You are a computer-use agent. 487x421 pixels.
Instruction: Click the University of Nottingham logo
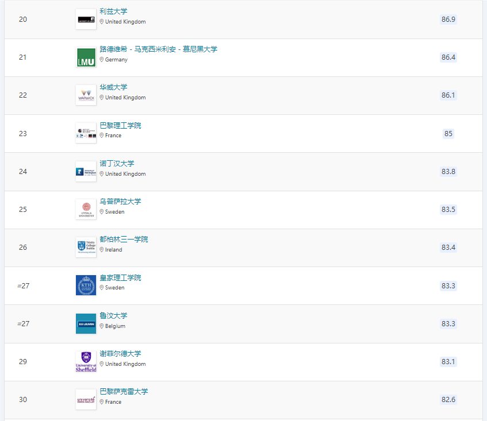pyautogui.click(x=86, y=172)
